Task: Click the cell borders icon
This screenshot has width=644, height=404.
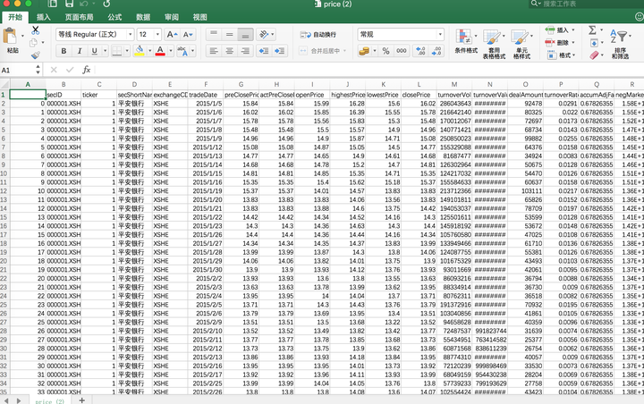Action: point(117,51)
